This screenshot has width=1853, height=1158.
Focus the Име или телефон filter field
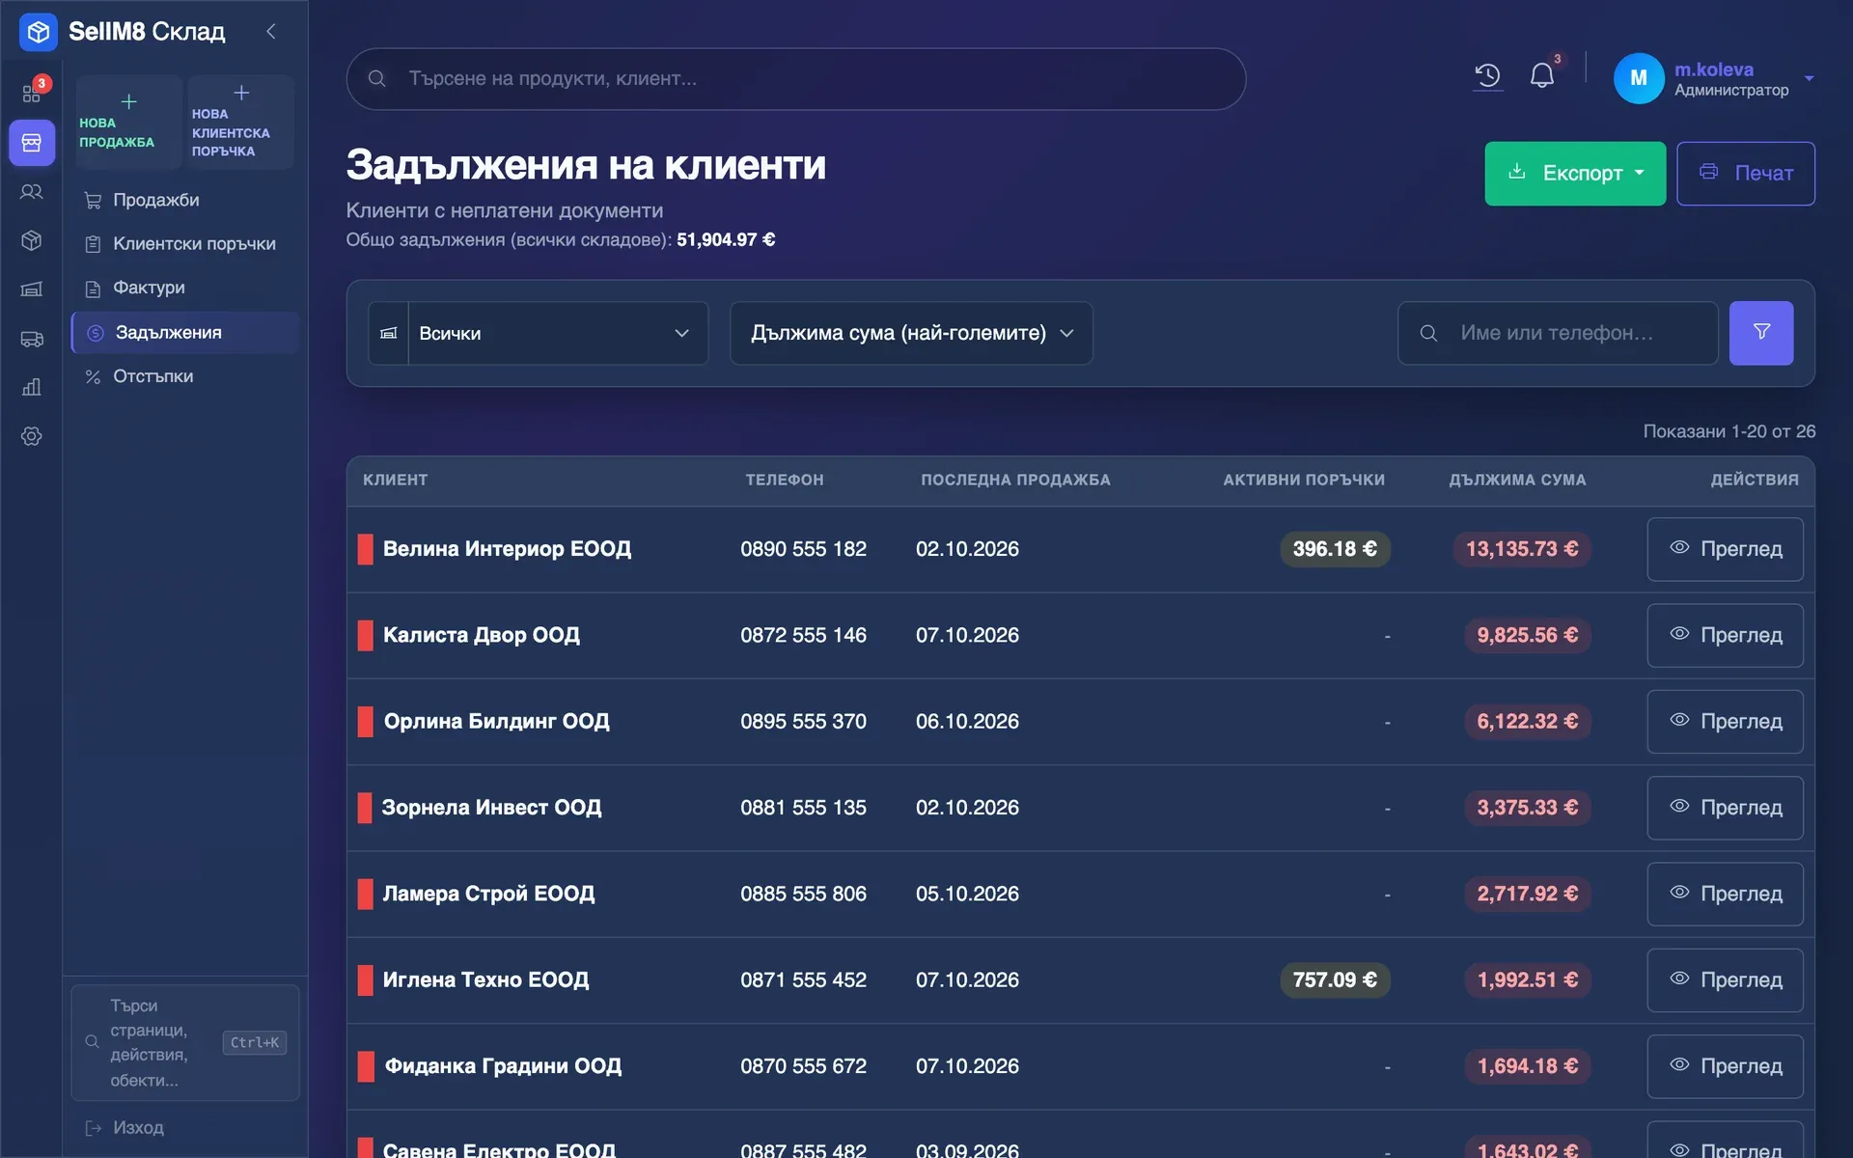coord(1558,333)
